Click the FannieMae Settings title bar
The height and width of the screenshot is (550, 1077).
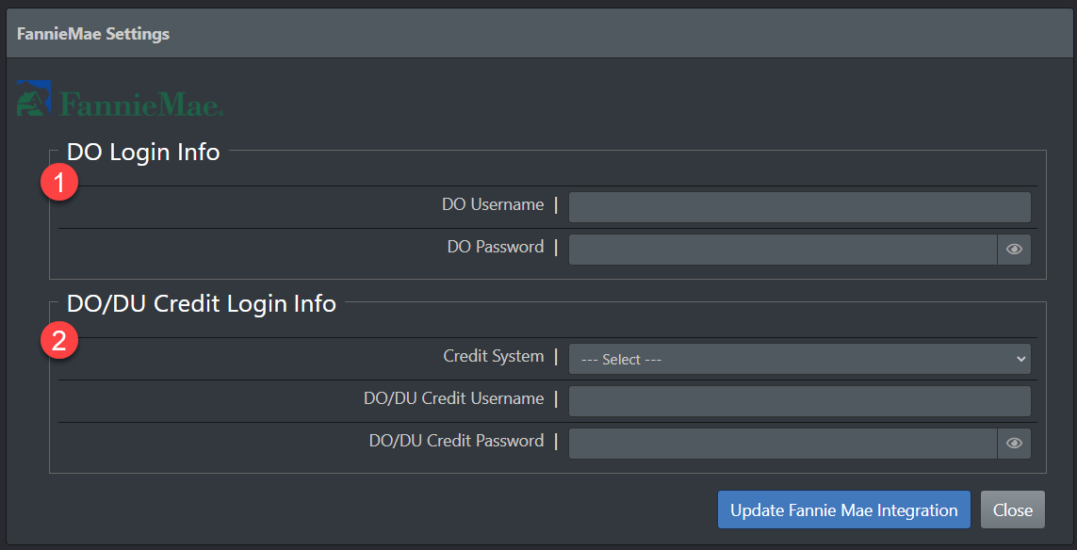(538, 34)
